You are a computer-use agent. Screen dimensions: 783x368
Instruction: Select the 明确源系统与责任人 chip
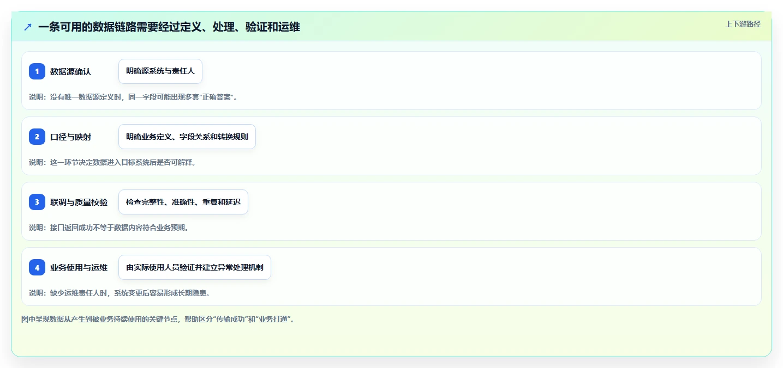[x=160, y=71]
